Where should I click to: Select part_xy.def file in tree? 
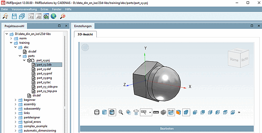pyautogui.click(x=44, y=69)
